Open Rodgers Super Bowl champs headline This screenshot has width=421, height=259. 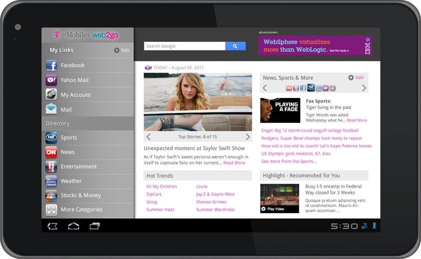tap(312, 138)
